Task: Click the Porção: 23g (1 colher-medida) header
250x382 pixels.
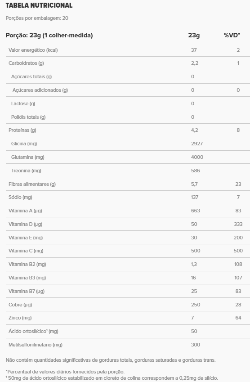Action: [49, 36]
